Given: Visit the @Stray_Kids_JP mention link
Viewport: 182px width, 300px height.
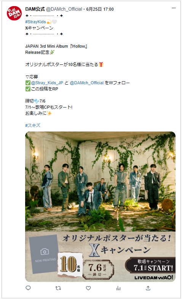Looking at the screenshot, I should 47,83.
